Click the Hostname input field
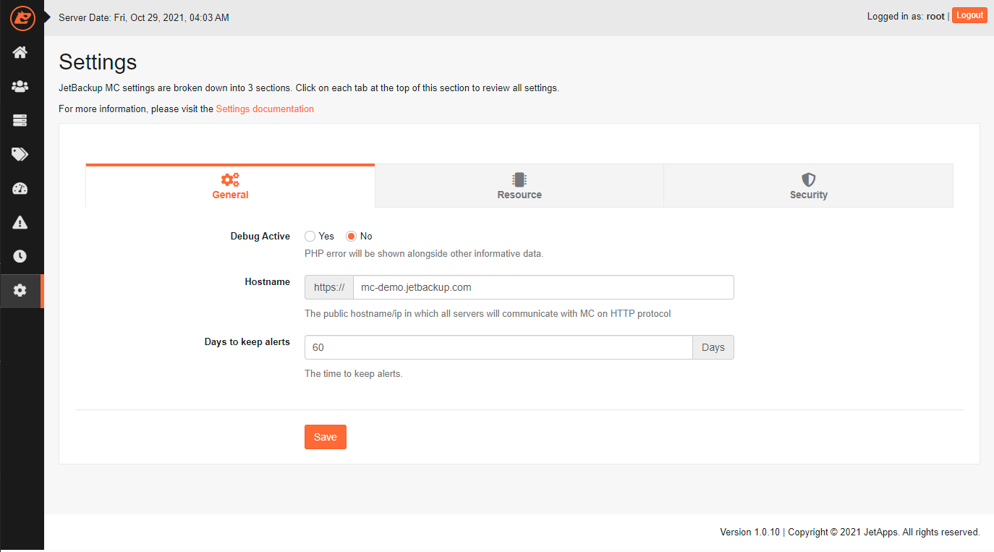This screenshot has width=994, height=552. (x=543, y=287)
